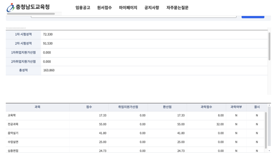Screen dimensions: 275x160
Task: Open the 자주묻는질문 page
Action: 177,8
